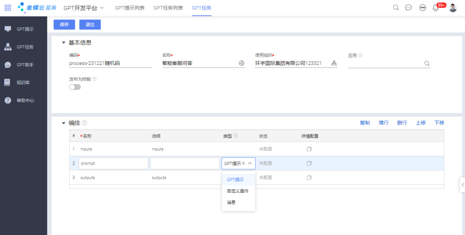
Task: Click the Kingdee Cloud logo
Action: pyautogui.click(x=37, y=8)
